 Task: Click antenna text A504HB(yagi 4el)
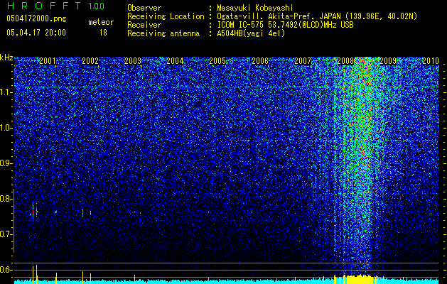pyautogui.click(x=251, y=33)
